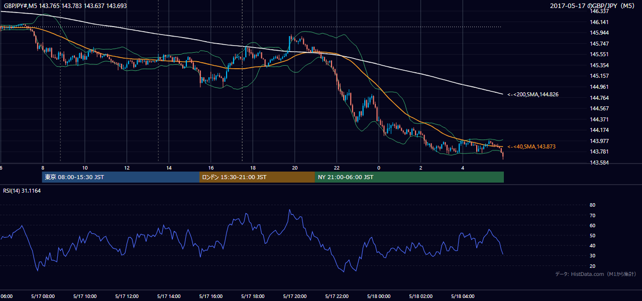Click the HistData.com data source credit
This screenshot has width=642, height=301.
click(x=596, y=274)
